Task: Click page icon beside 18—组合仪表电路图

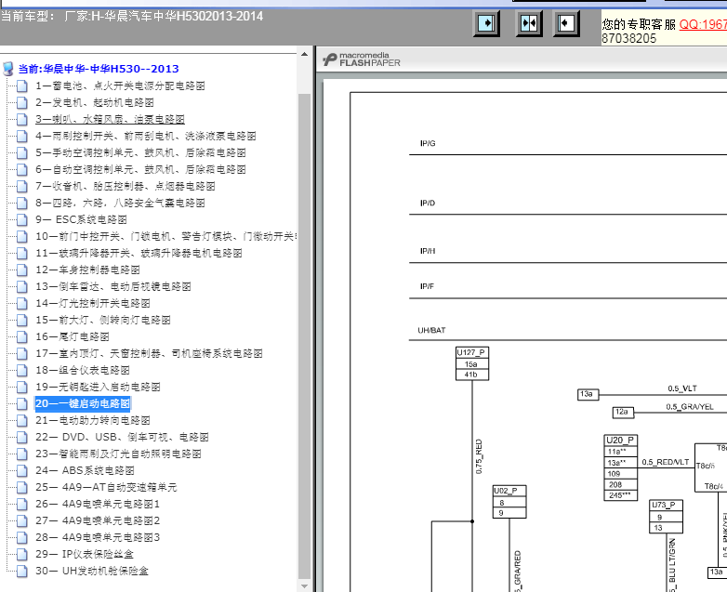Action: click(x=22, y=371)
